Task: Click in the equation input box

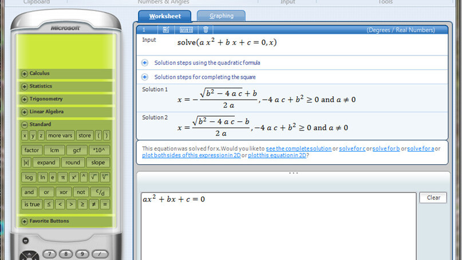Action: pos(278,226)
